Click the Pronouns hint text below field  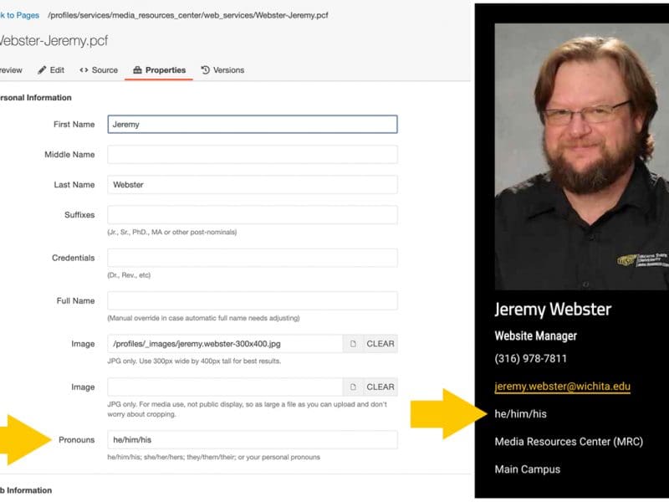tap(214, 457)
